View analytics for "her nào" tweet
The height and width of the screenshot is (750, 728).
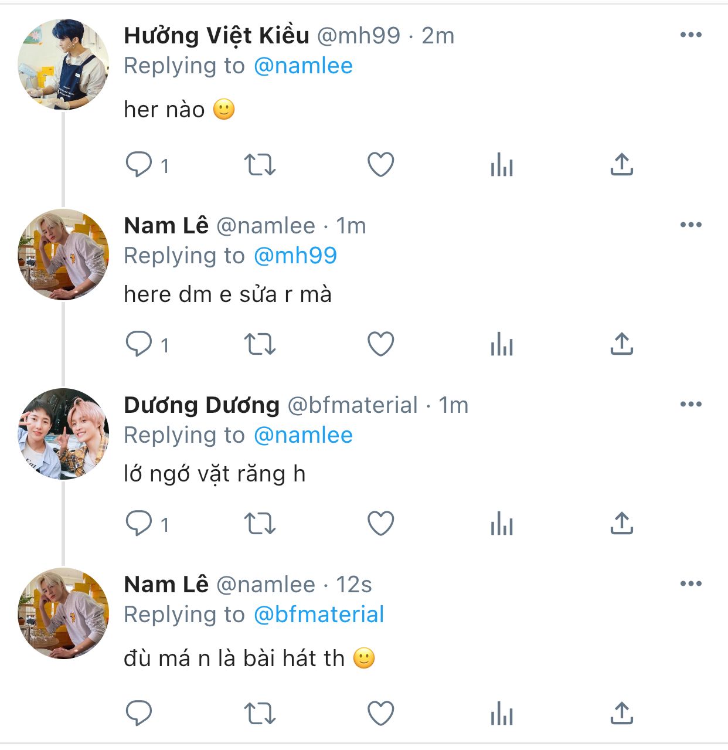(x=502, y=165)
